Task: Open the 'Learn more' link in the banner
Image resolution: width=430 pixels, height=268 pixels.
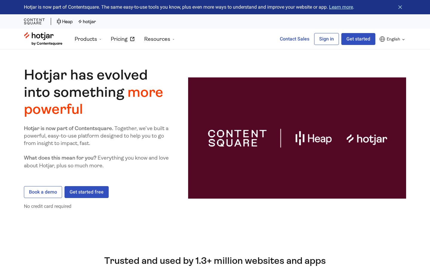Action: (x=341, y=7)
